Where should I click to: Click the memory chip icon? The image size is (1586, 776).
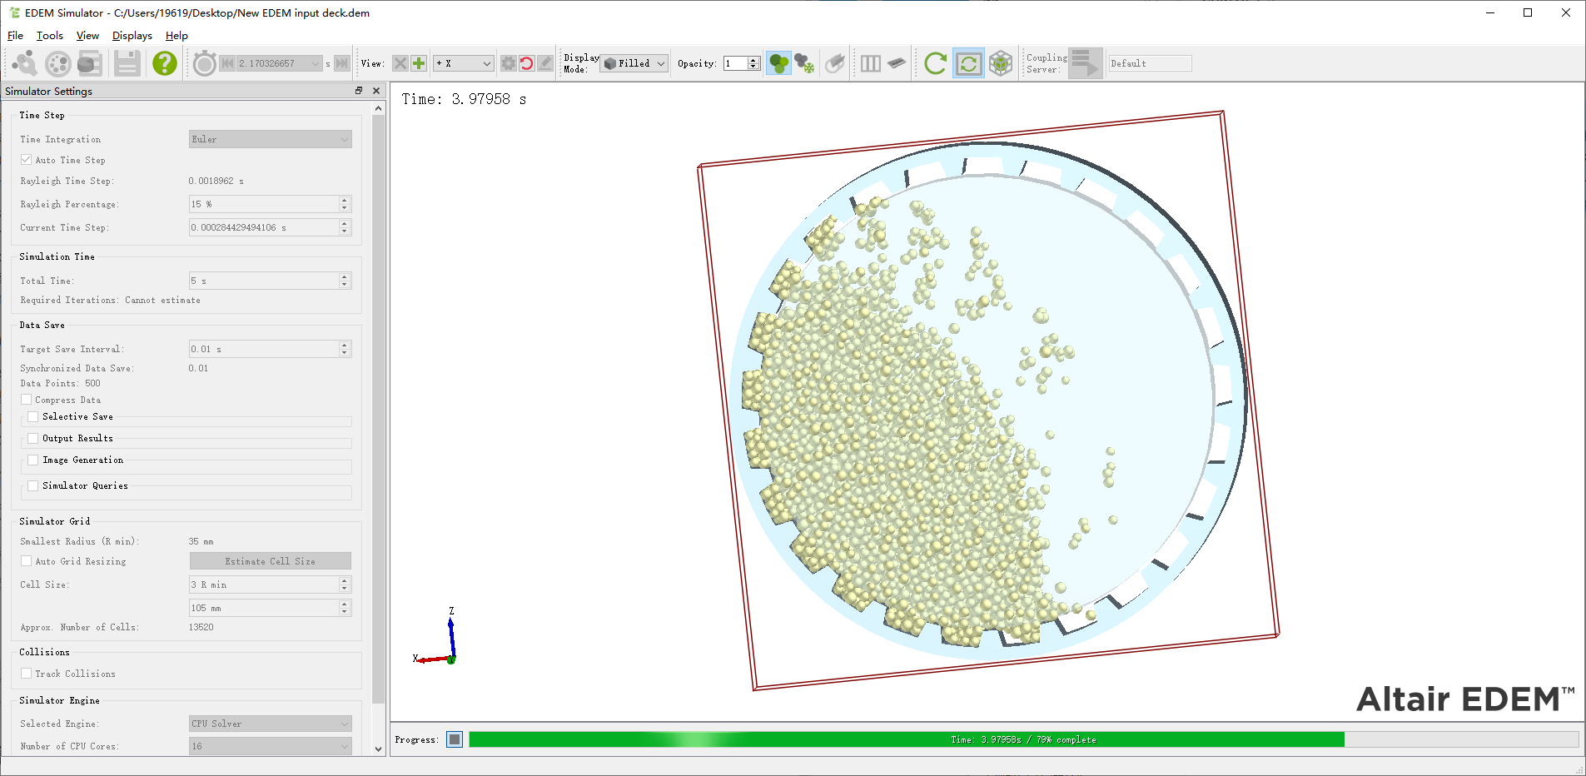click(897, 63)
